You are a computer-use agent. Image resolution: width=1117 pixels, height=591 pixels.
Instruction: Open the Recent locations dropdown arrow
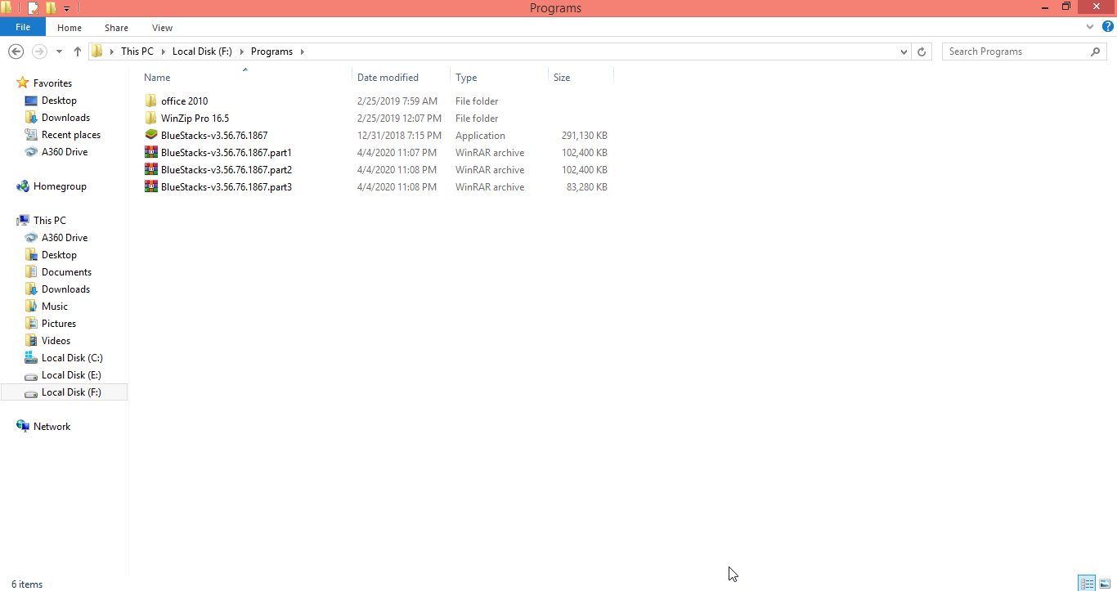coord(59,51)
